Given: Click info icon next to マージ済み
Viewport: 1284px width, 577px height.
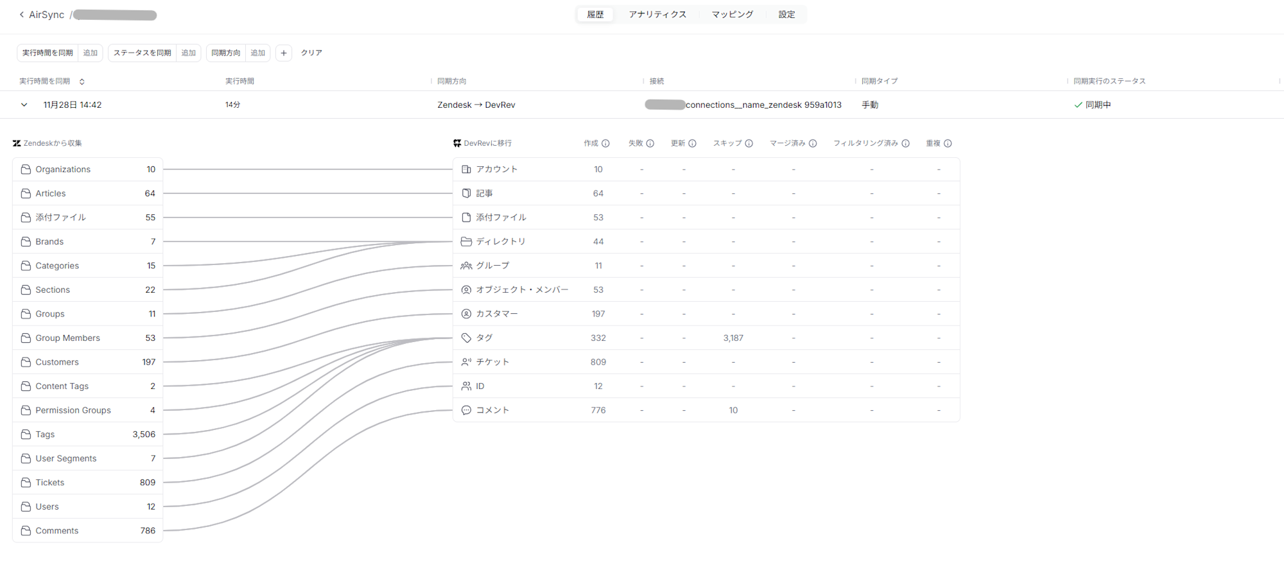Looking at the screenshot, I should (x=813, y=144).
